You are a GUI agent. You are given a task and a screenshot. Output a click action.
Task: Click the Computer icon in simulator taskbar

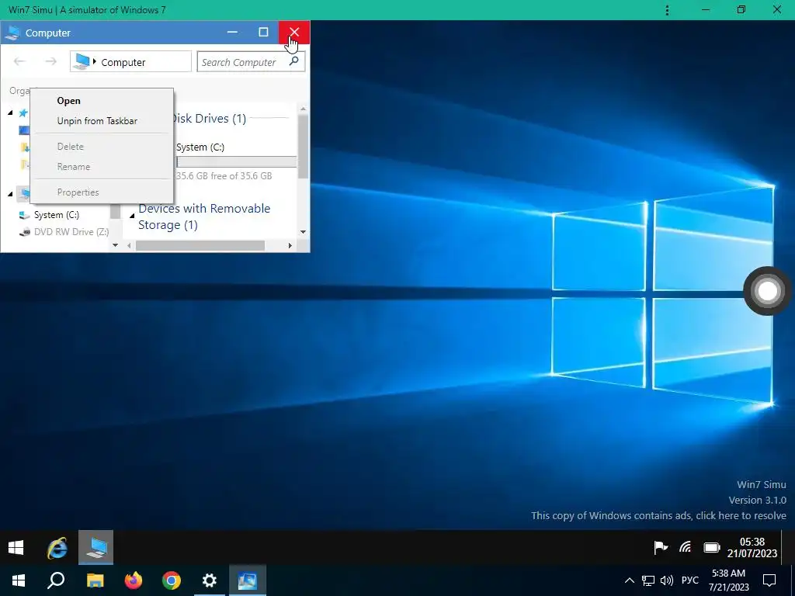[95, 547]
